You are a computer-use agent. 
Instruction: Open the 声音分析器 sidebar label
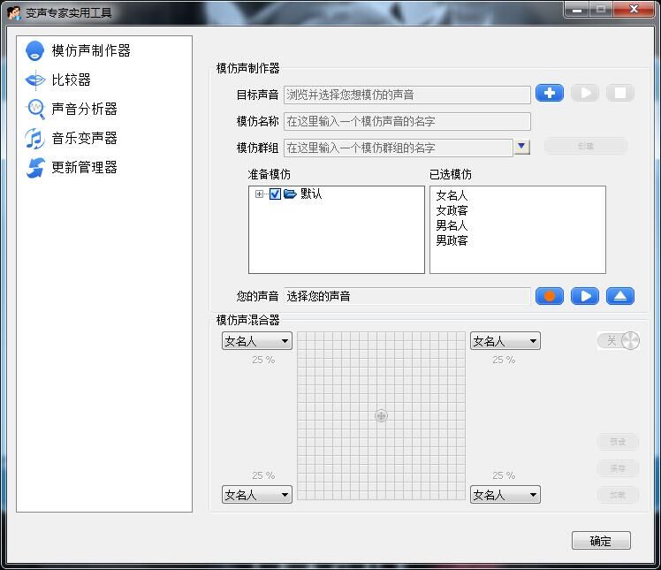(x=84, y=109)
